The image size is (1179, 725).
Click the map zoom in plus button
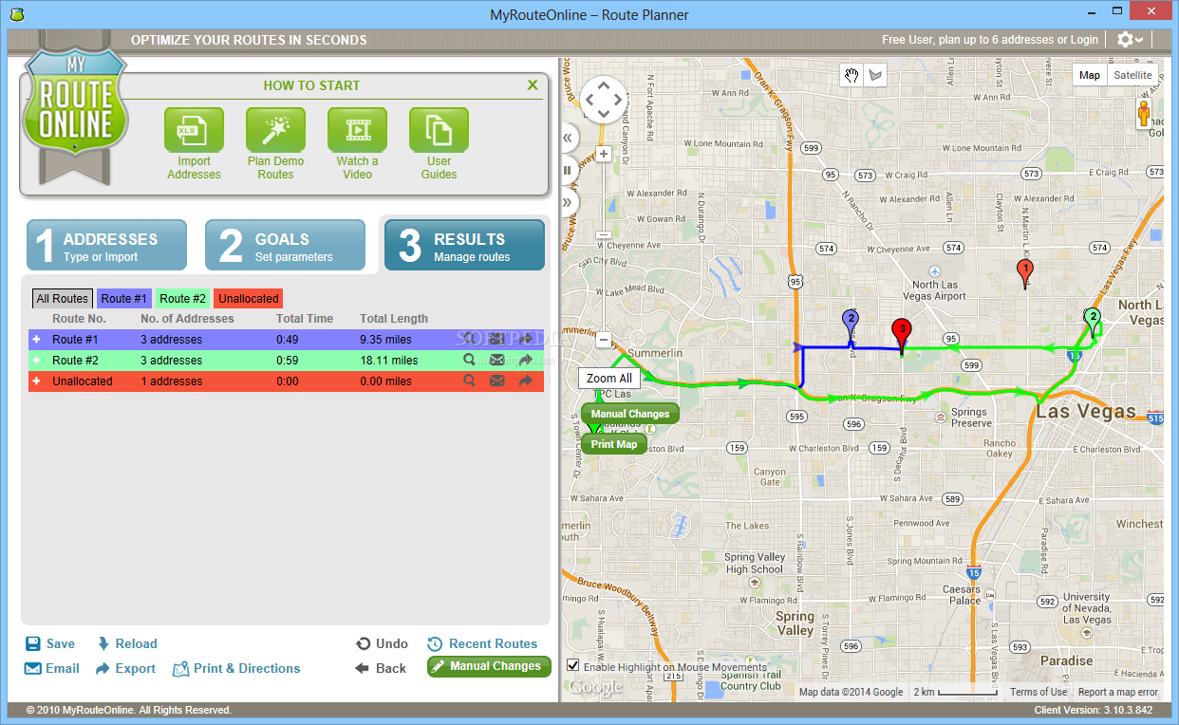point(604,153)
